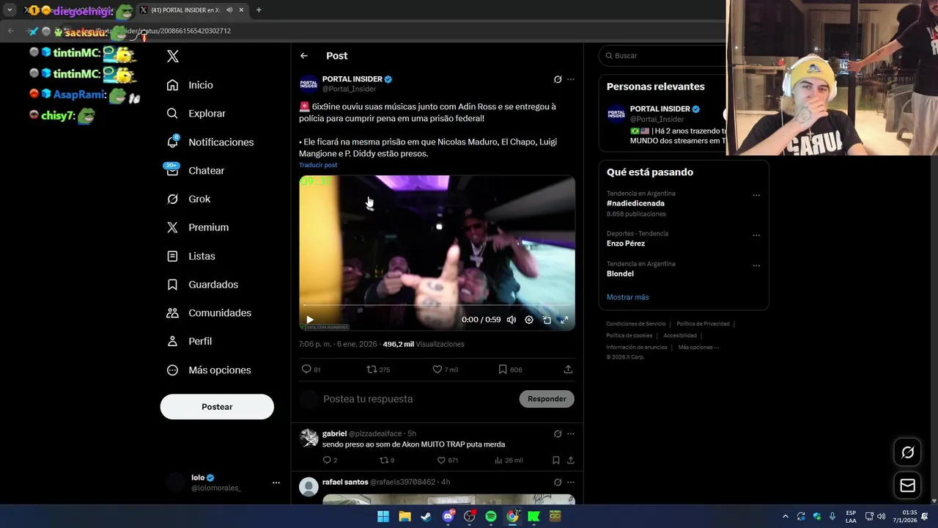
Task: Open the lolo account menu dots
Action: point(276,483)
